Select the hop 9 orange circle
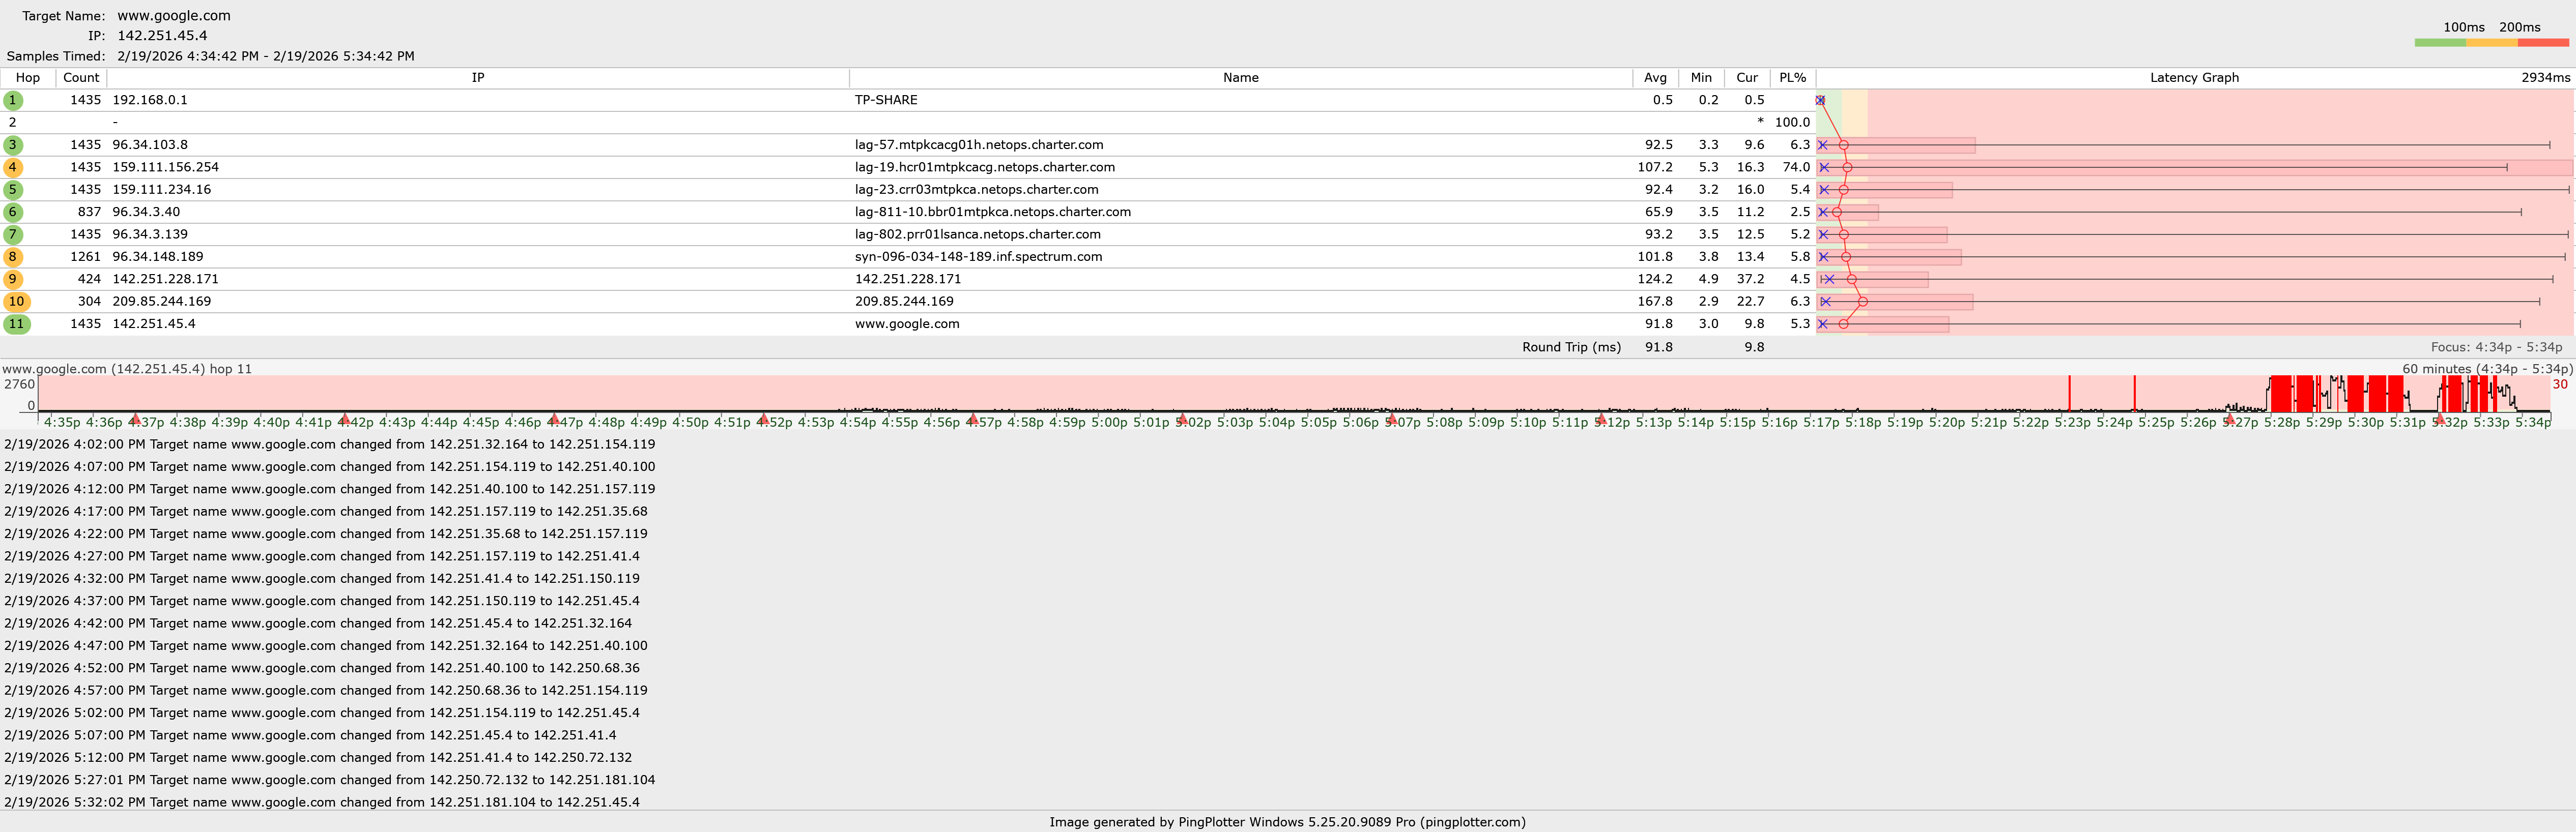The image size is (2576, 832). point(13,279)
